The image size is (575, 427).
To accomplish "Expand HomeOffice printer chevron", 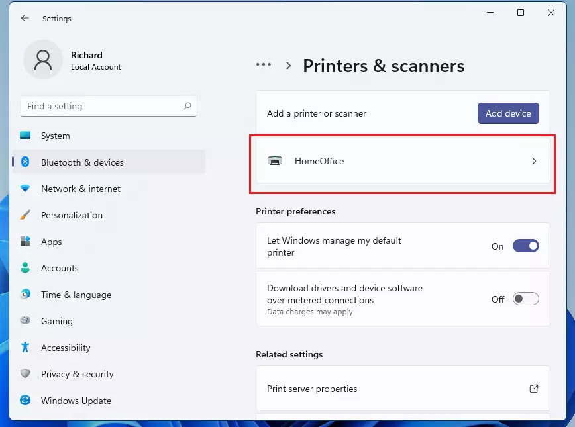I will 534,161.
